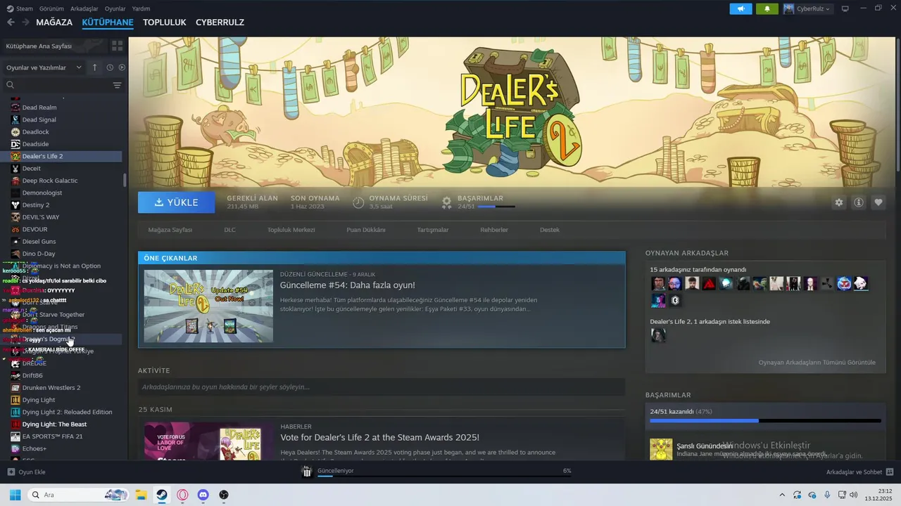
Task: Open Vote for Dealer's Life 2 news headline
Action: pos(379,437)
